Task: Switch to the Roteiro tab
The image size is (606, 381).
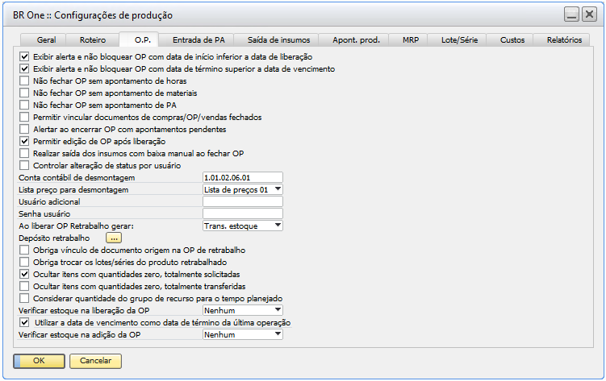Action: tap(92, 39)
